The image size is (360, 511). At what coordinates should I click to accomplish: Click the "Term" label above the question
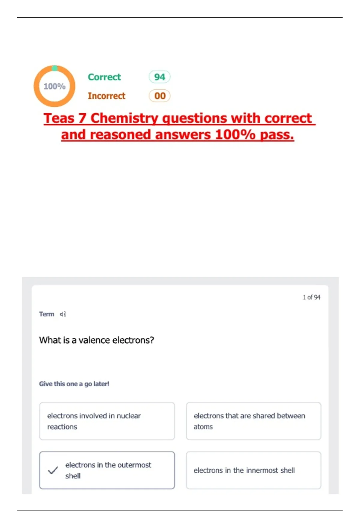click(x=46, y=314)
